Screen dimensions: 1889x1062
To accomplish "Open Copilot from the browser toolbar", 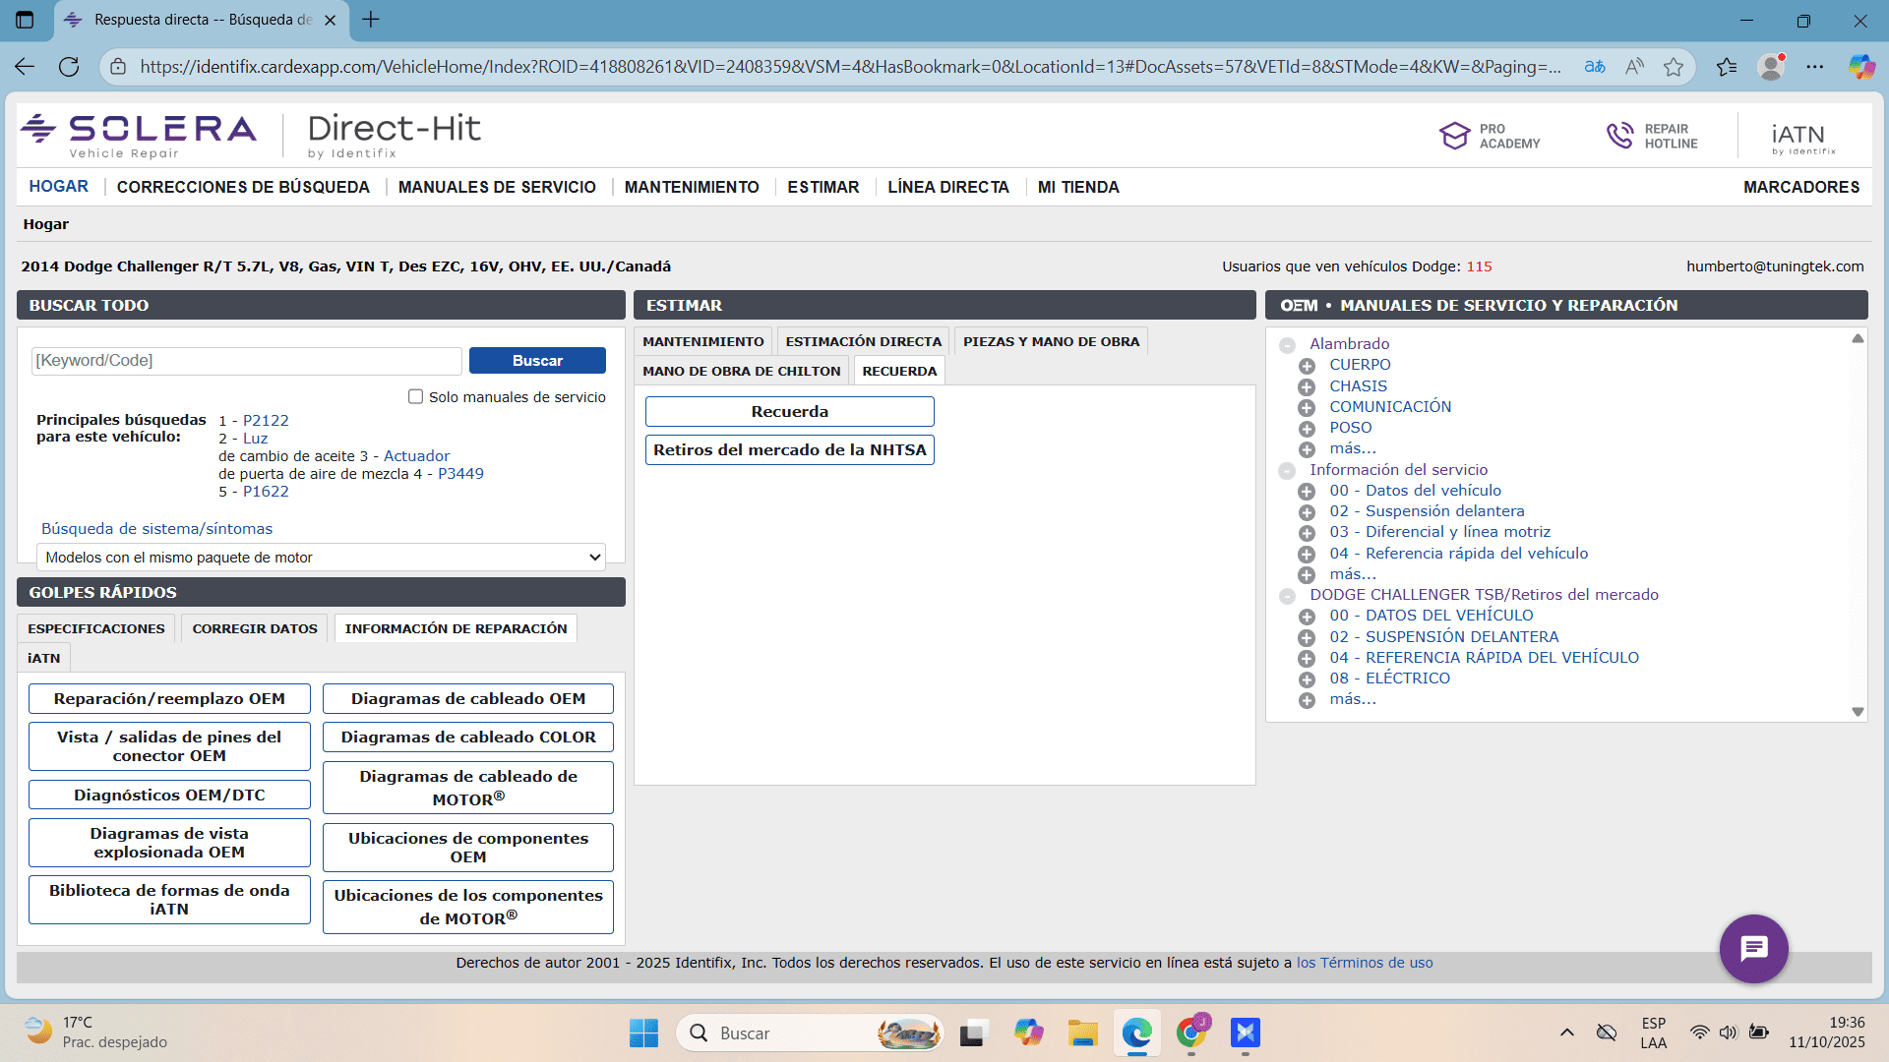I will pyautogui.click(x=1861, y=67).
